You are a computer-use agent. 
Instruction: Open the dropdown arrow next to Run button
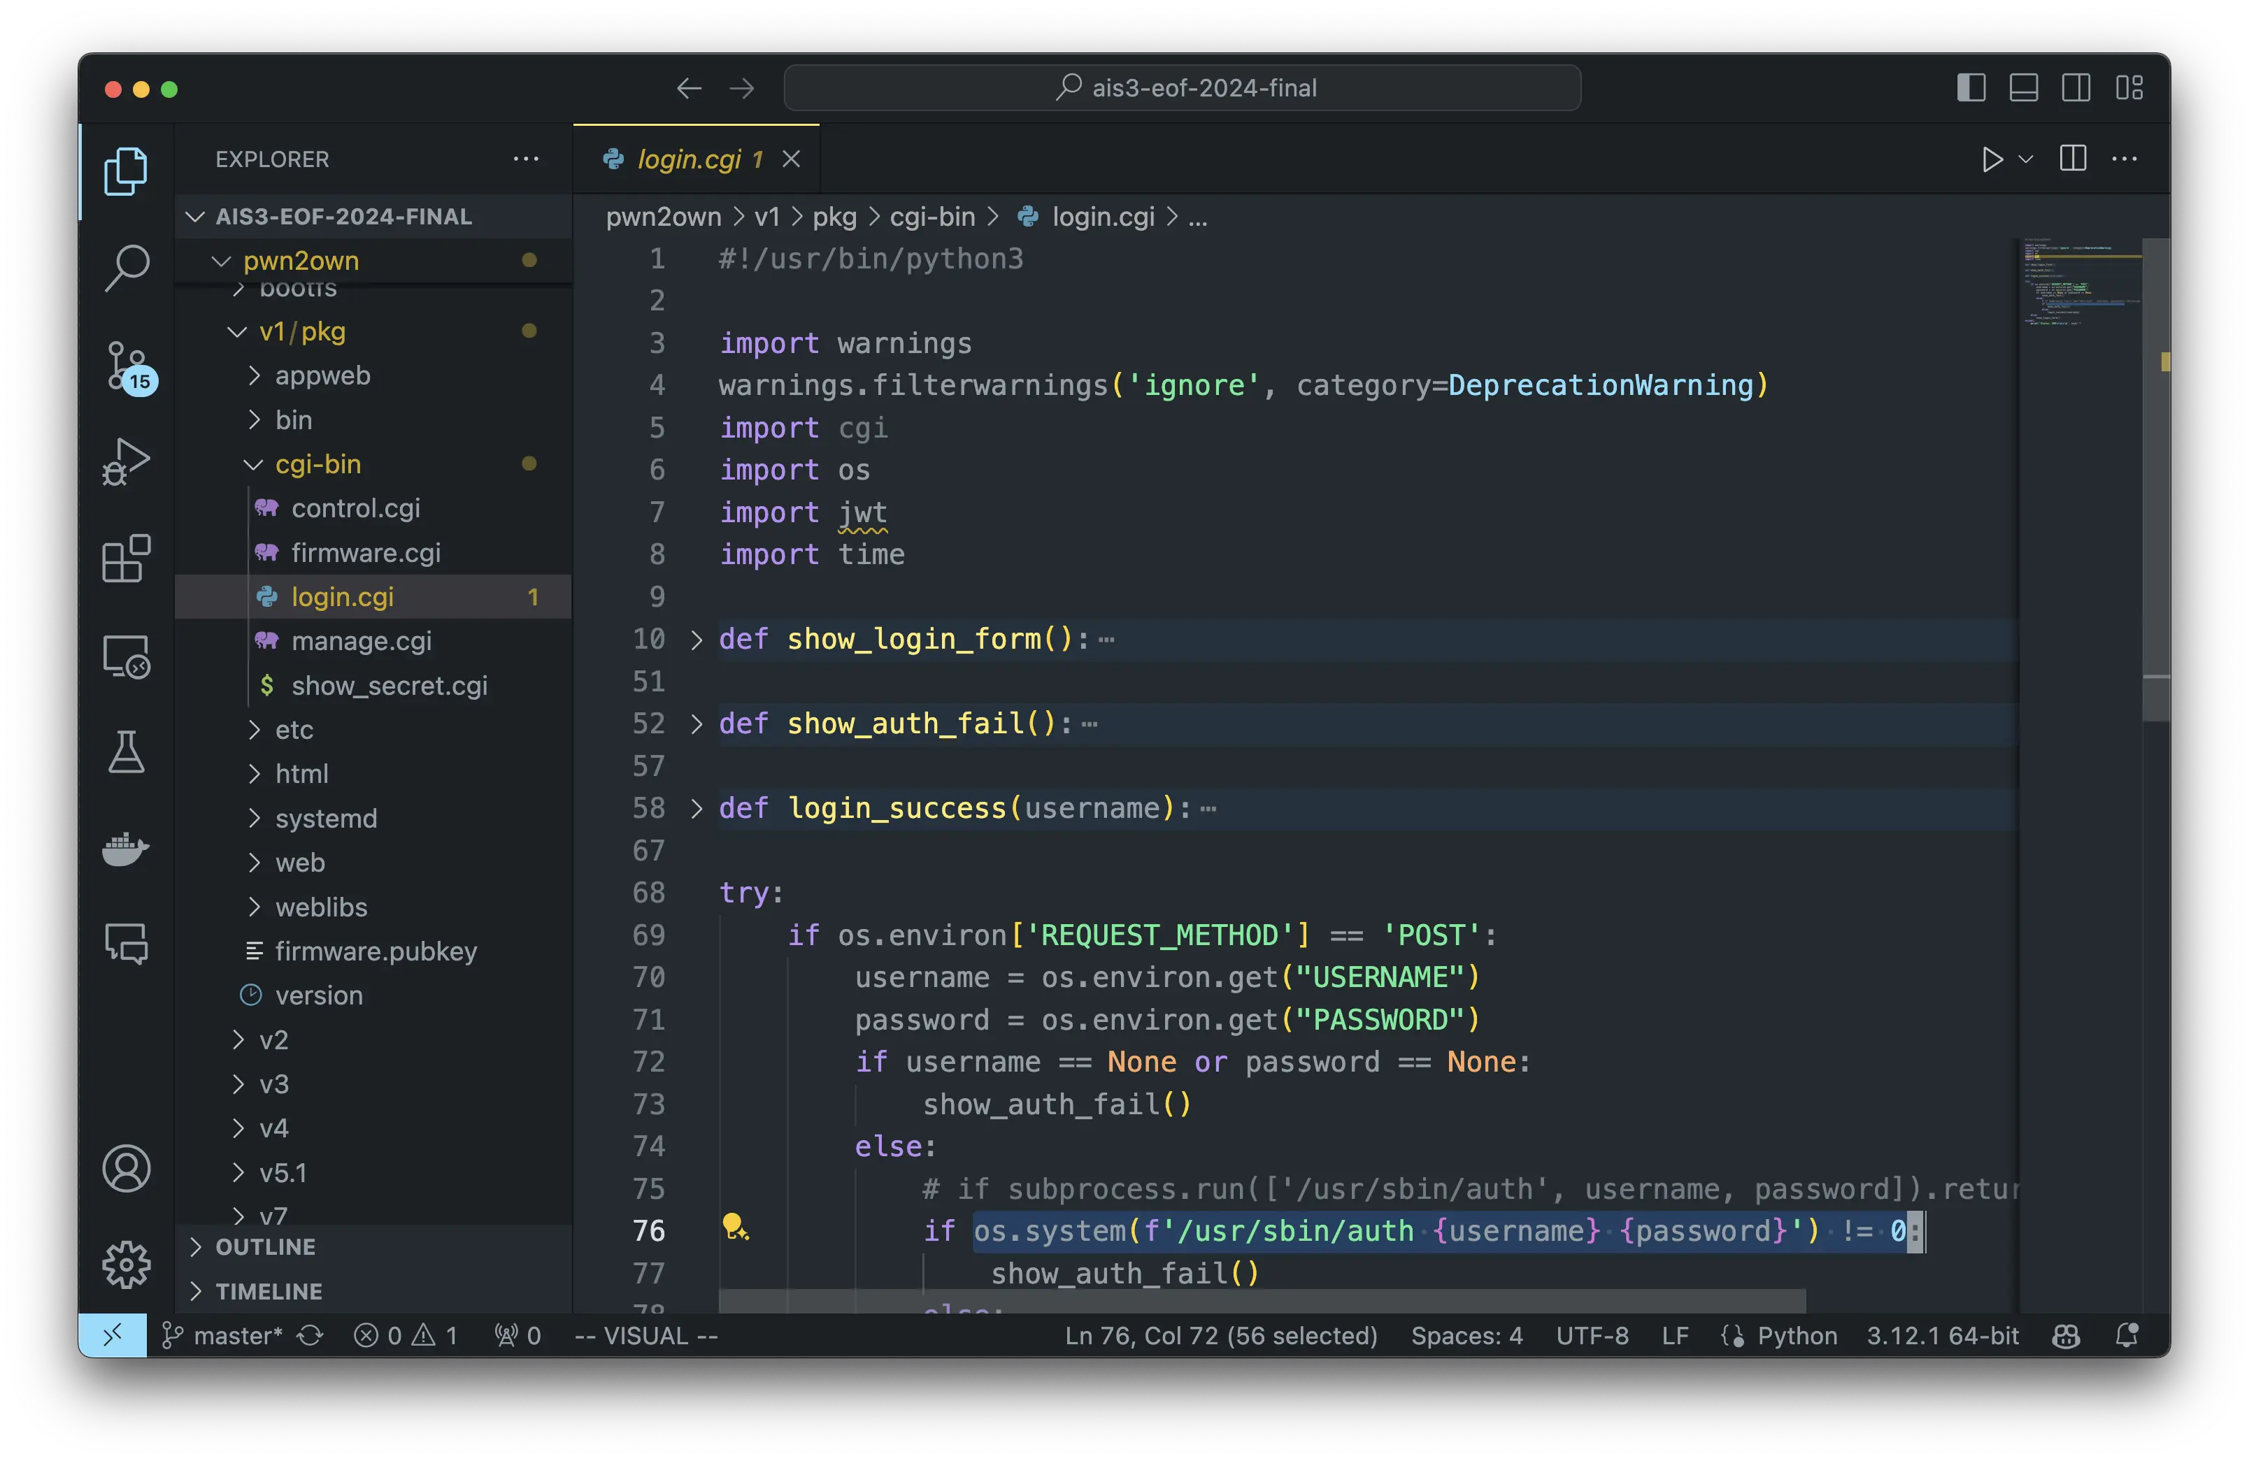(2026, 159)
